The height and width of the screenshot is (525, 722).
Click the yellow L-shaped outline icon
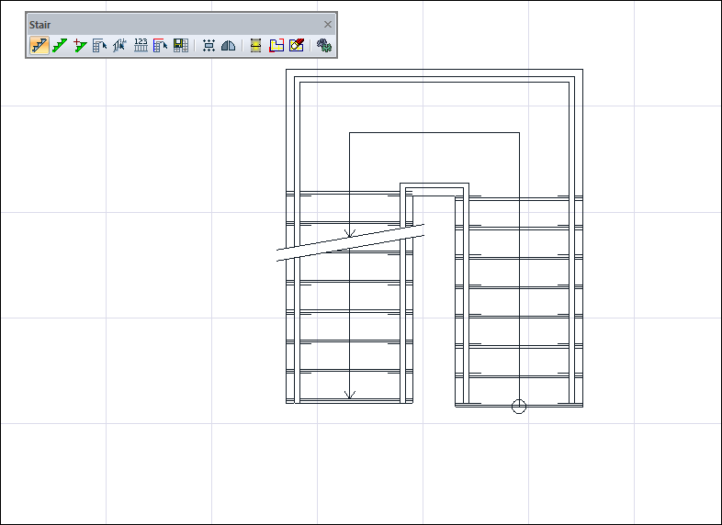(x=276, y=45)
